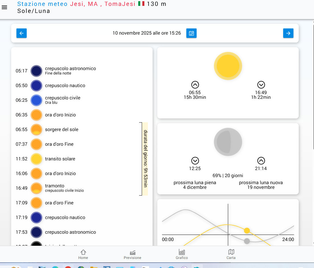Image resolution: width=314 pixels, height=268 pixels.
Task: Click the sunrise up-chevron above 06:55
Action: 195,85
